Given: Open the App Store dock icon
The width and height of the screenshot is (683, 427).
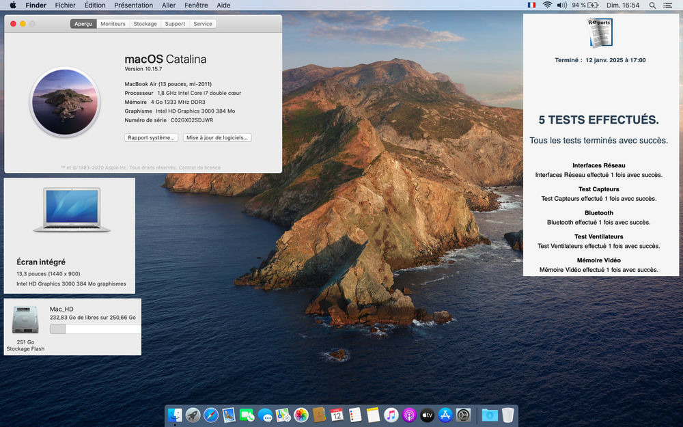Looking at the screenshot, I should (445, 415).
